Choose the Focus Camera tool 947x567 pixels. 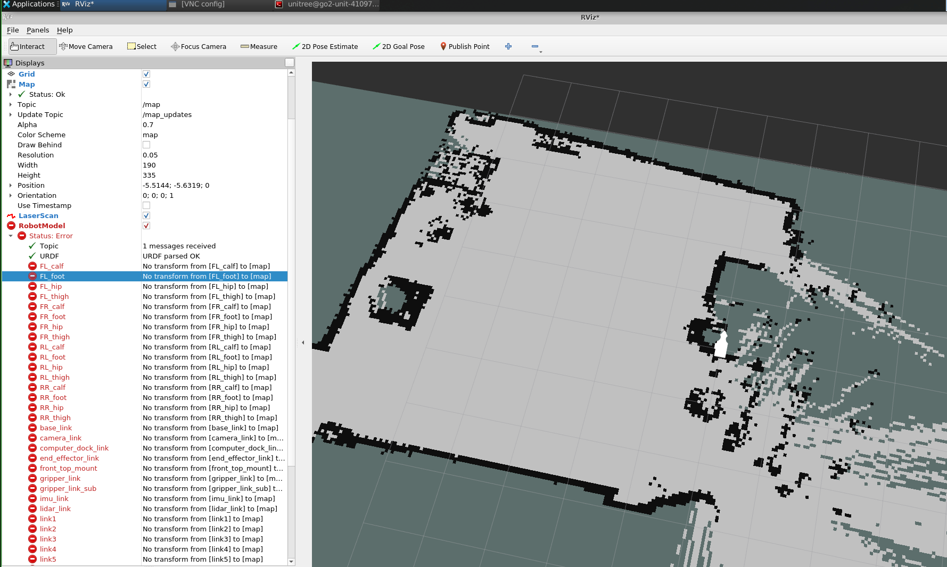tap(198, 47)
